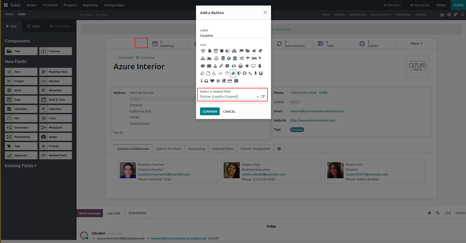The width and height of the screenshot is (466, 243).
Task: Click the Label input field with Coupons
Action: 233,36
